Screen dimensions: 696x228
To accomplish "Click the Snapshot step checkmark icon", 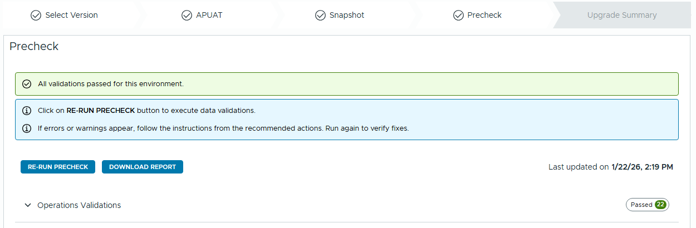I will [x=320, y=15].
